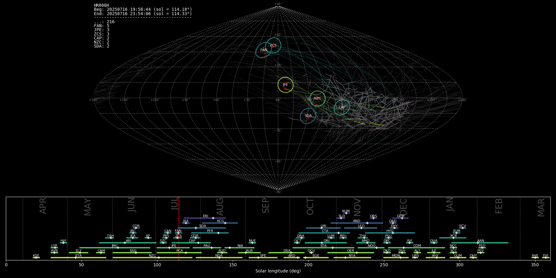Click the SPE shower bar in the timeline

(x=263, y=258)
